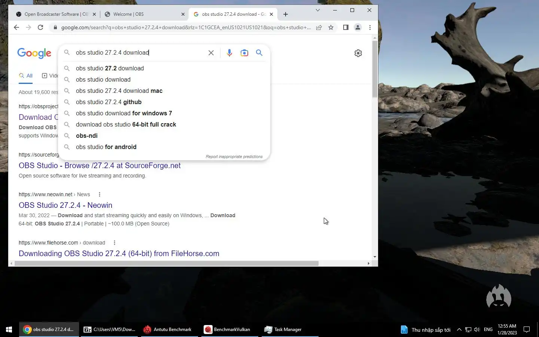Viewport: 539px width, 337px height.
Task: Click Report inappropriate predictions link
Action: click(234, 157)
